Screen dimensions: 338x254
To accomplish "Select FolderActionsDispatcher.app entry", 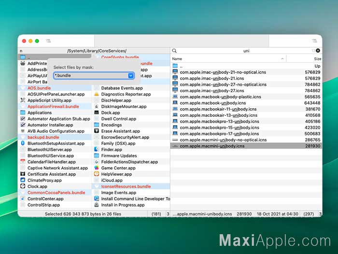I will (129, 162).
